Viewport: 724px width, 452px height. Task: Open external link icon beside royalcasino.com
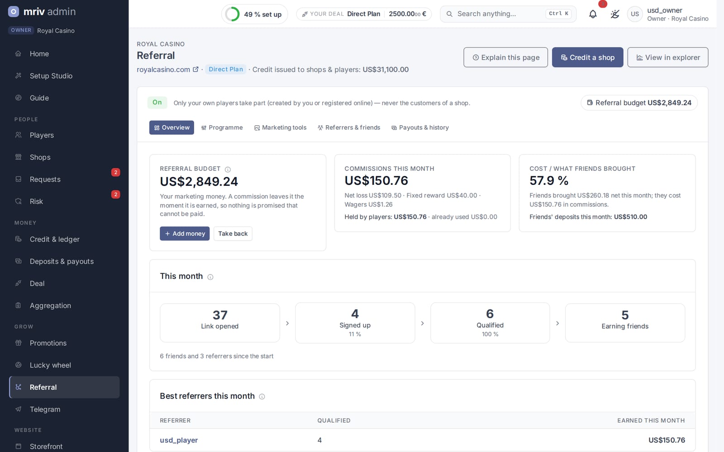(195, 69)
